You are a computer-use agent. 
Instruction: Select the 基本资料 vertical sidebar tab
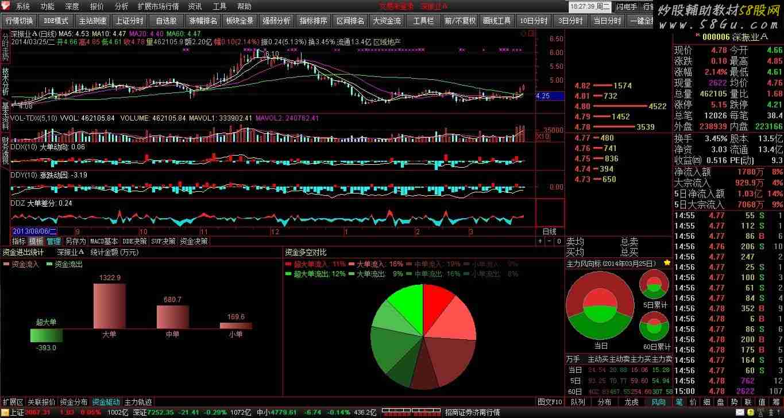[5, 116]
